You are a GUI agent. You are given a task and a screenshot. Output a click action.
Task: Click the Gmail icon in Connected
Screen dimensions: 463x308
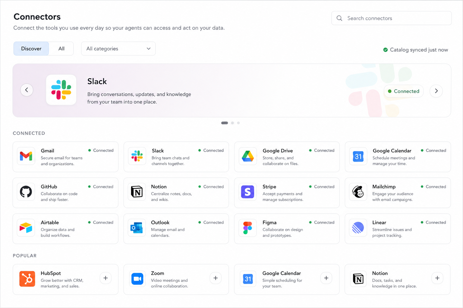[x=26, y=156]
